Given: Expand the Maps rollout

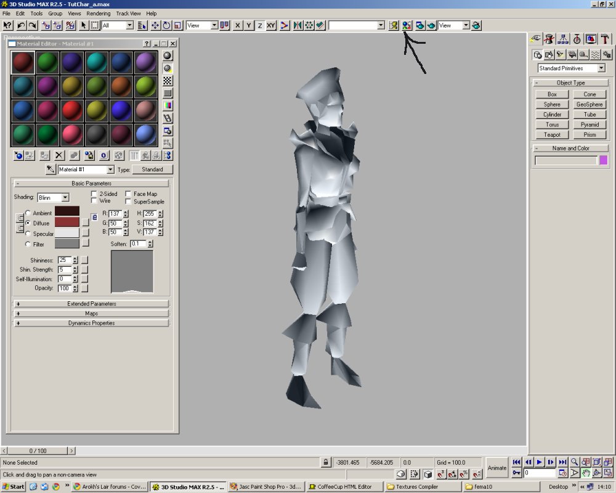Looking at the screenshot, I should [x=92, y=313].
